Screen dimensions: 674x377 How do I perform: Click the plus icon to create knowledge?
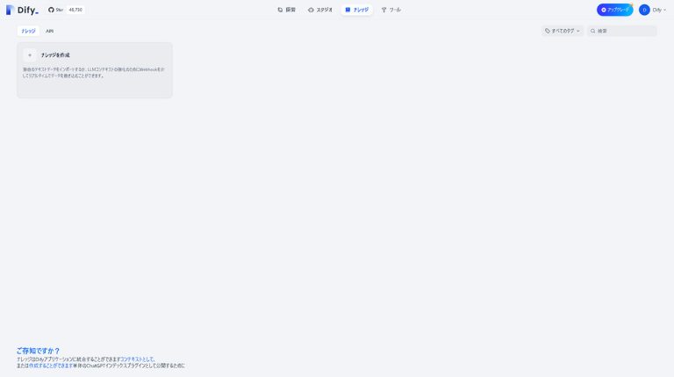30,55
